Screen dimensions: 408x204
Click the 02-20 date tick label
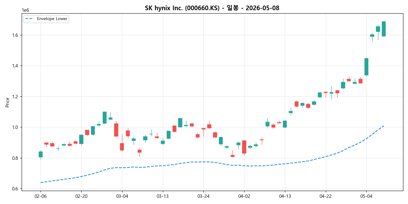click(x=81, y=196)
